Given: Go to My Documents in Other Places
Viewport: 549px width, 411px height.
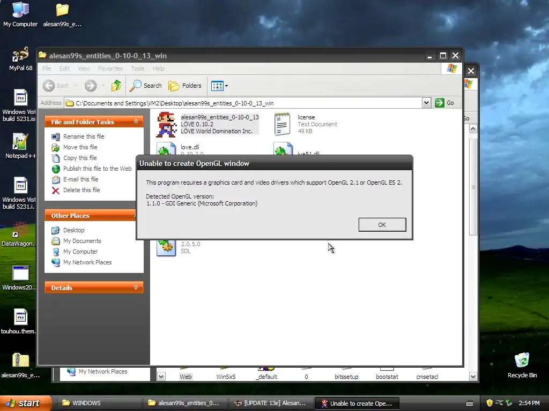Looking at the screenshot, I should [x=82, y=241].
